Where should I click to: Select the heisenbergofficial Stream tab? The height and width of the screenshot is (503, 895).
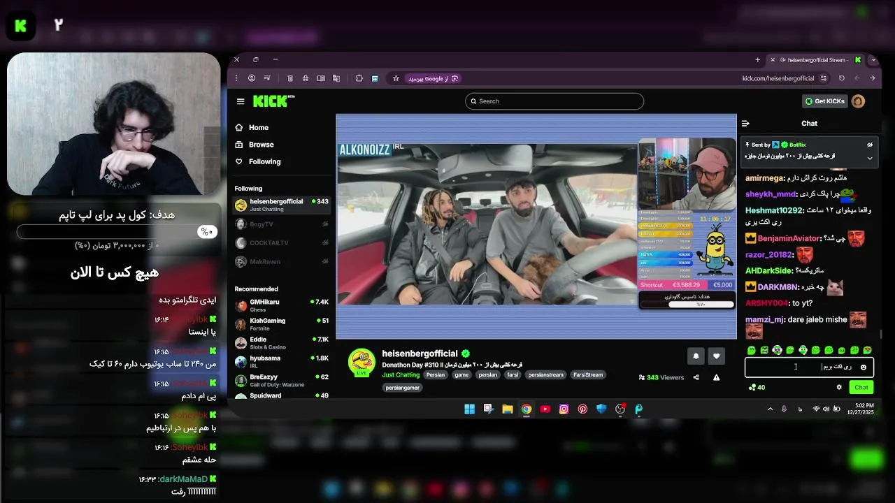817,60
